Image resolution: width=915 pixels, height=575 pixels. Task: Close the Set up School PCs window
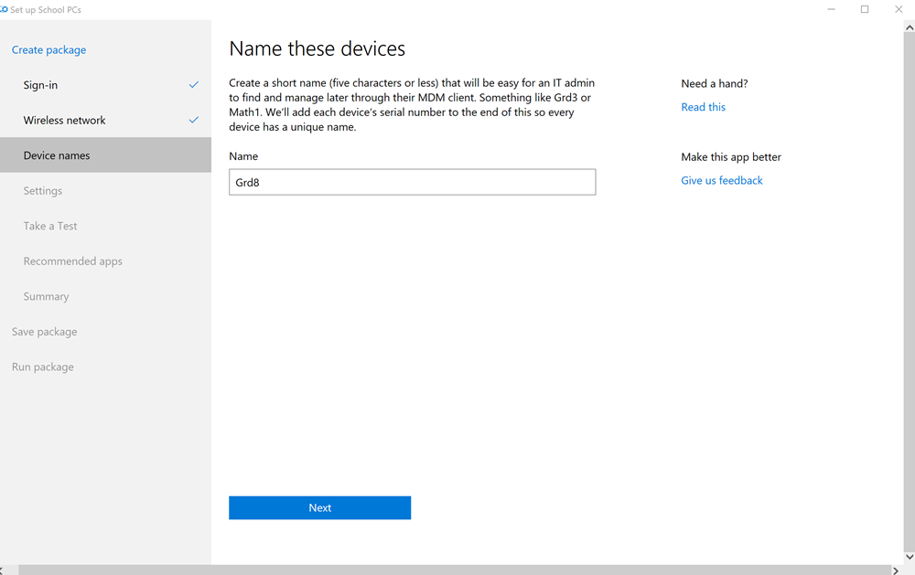click(898, 10)
